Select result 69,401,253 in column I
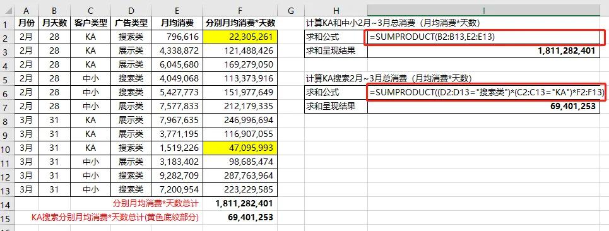 pyautogui.click(x=483, y=107)
